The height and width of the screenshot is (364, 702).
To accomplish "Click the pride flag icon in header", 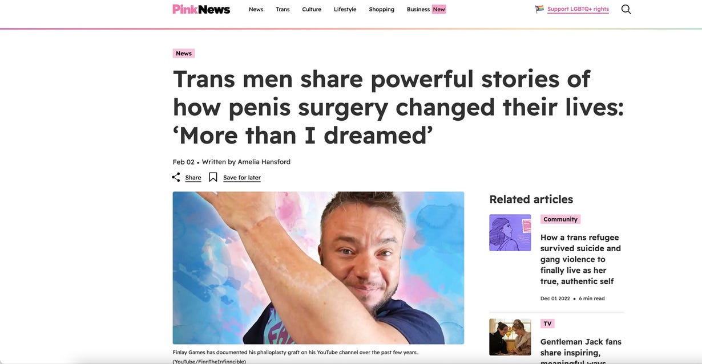I will pyautogui.click(x=539, y=9).
